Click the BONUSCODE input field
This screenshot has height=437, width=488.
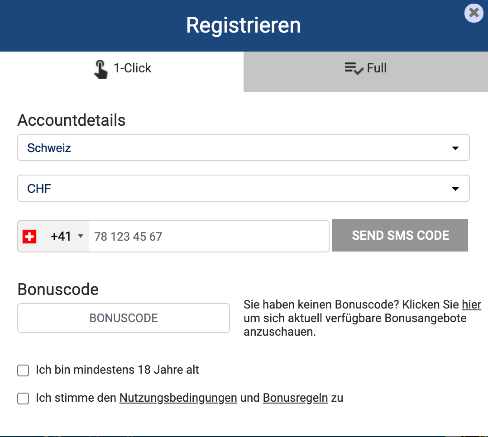click(x=123, y=318)
